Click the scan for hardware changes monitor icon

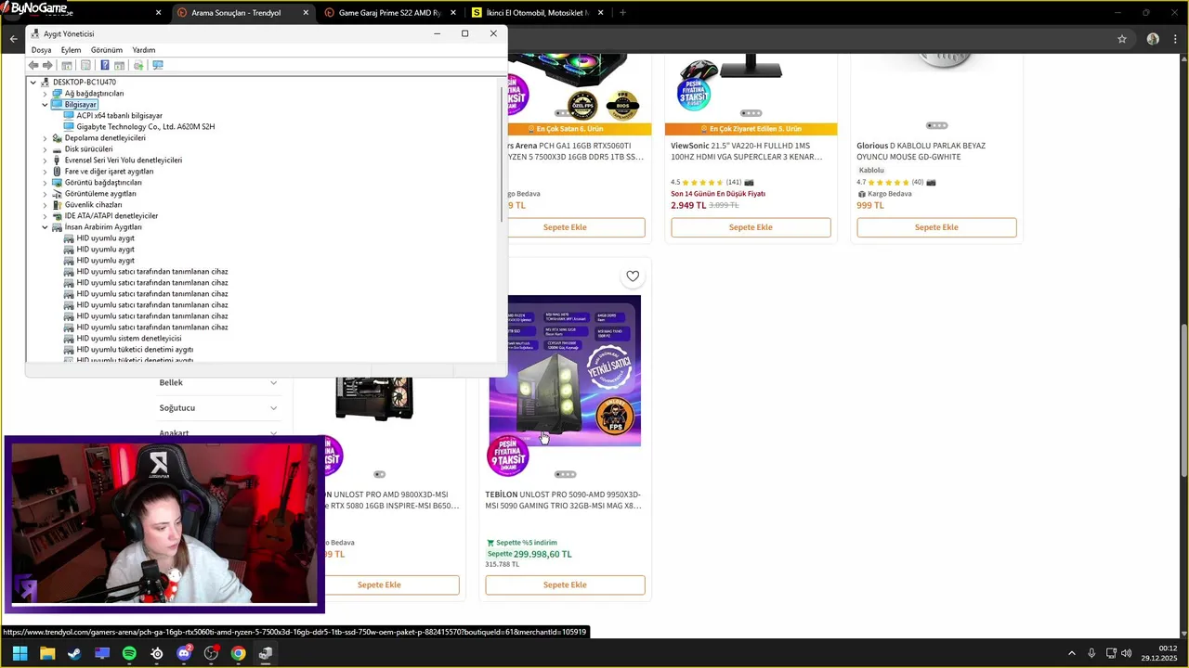(158, 65)
